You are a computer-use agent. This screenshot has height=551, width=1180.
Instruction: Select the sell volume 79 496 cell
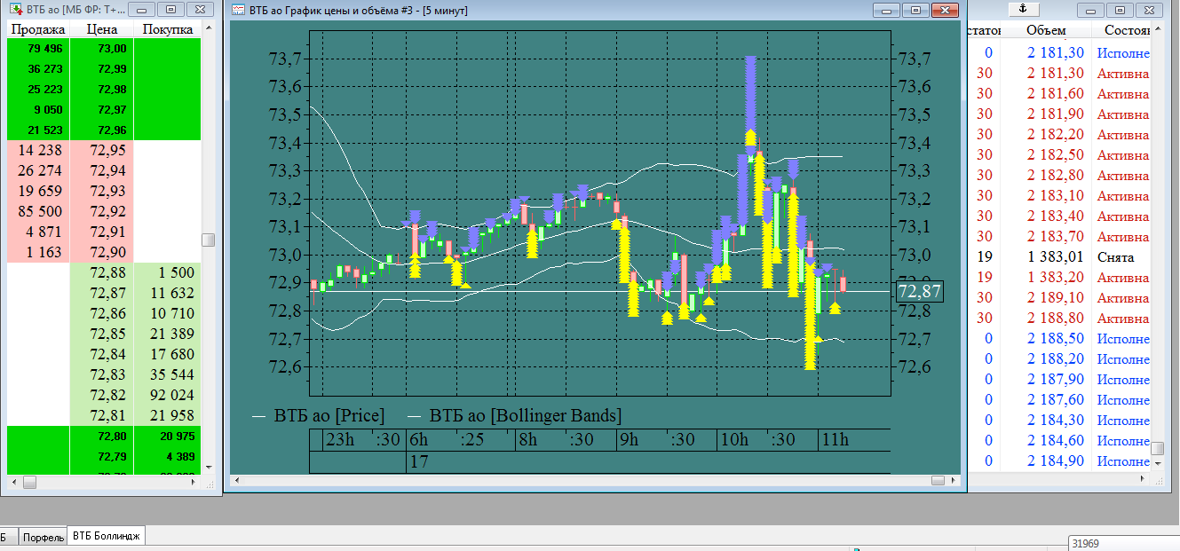(38, 49)
